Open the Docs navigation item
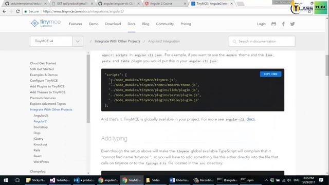The width and height of the screenshot is (329, 185). pyautogui.click(x=132, y=24)
